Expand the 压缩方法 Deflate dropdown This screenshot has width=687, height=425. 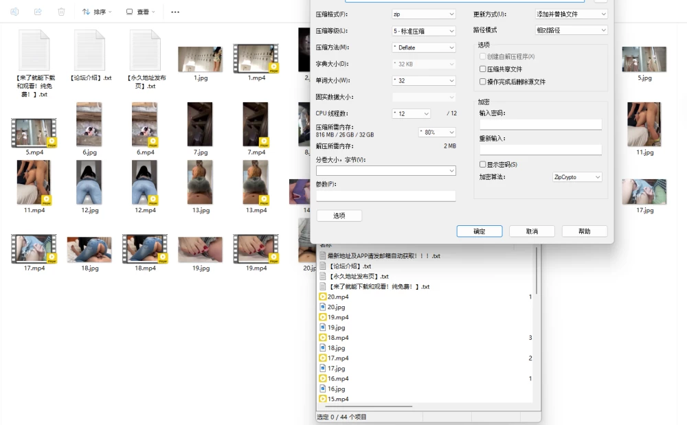[424, 47]
